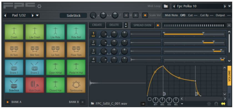This screenshot has height=108, width=233.
Task: Switch to BANK B
Action: (82, 102)
